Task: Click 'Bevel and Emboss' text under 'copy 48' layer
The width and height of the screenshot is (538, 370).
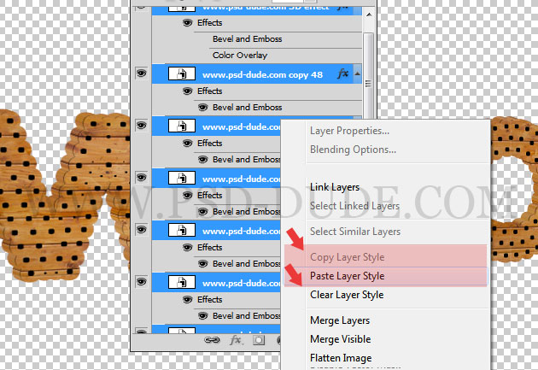Action: [x=247, y=107]
